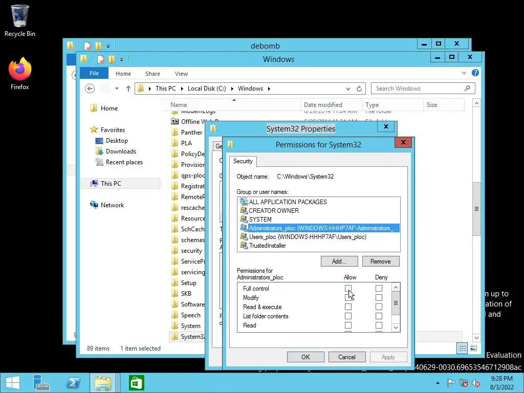Viewport: 524px width, 393px height.
Task: Expand breadcrumb arrow after Local Disk (C:)
Action: tap(232, 89)
